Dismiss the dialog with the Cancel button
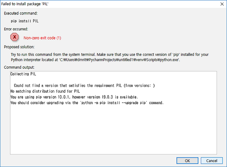 (212, 161)
